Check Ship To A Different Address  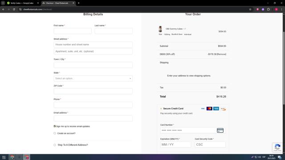[55, 145]
